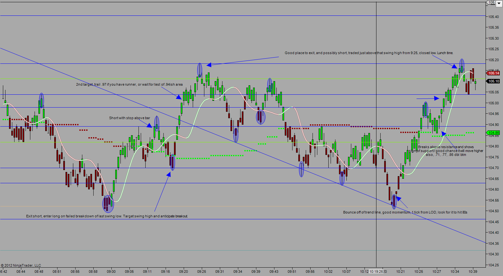Select the 'Short with stop above bar' note
This screenshot has width=503, height=276.
tap(129, 118)
